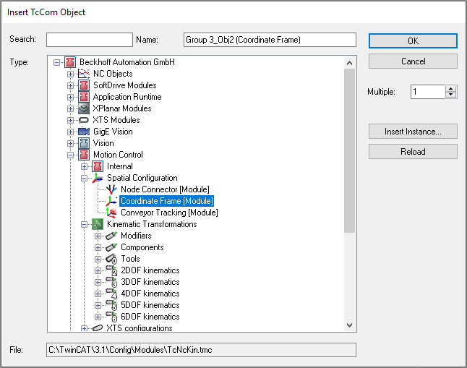Decrease the Multiple count with down arrow

point(451,95)
